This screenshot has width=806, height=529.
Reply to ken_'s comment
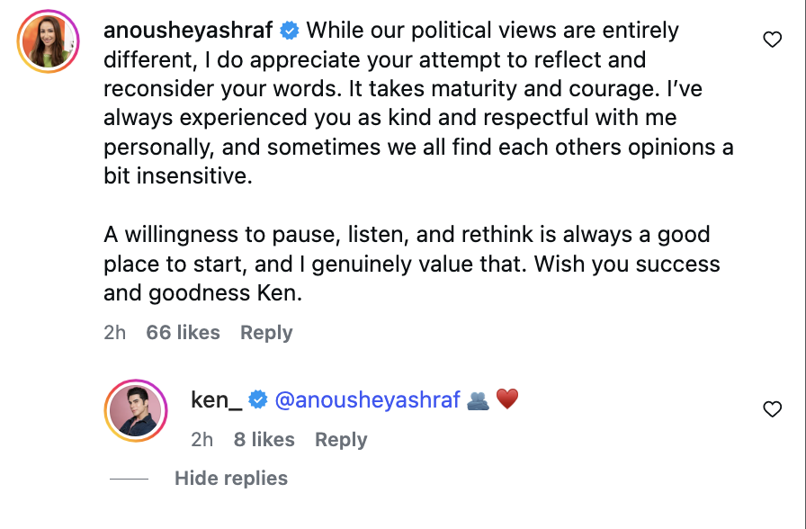point(341,440)
